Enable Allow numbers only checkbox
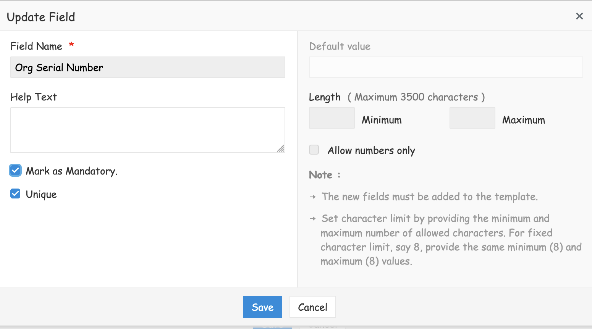592x329 pixels. pyautogui.click(x=314, y=150)
